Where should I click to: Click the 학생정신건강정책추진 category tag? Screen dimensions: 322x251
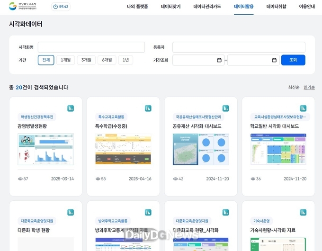(37, 117)
